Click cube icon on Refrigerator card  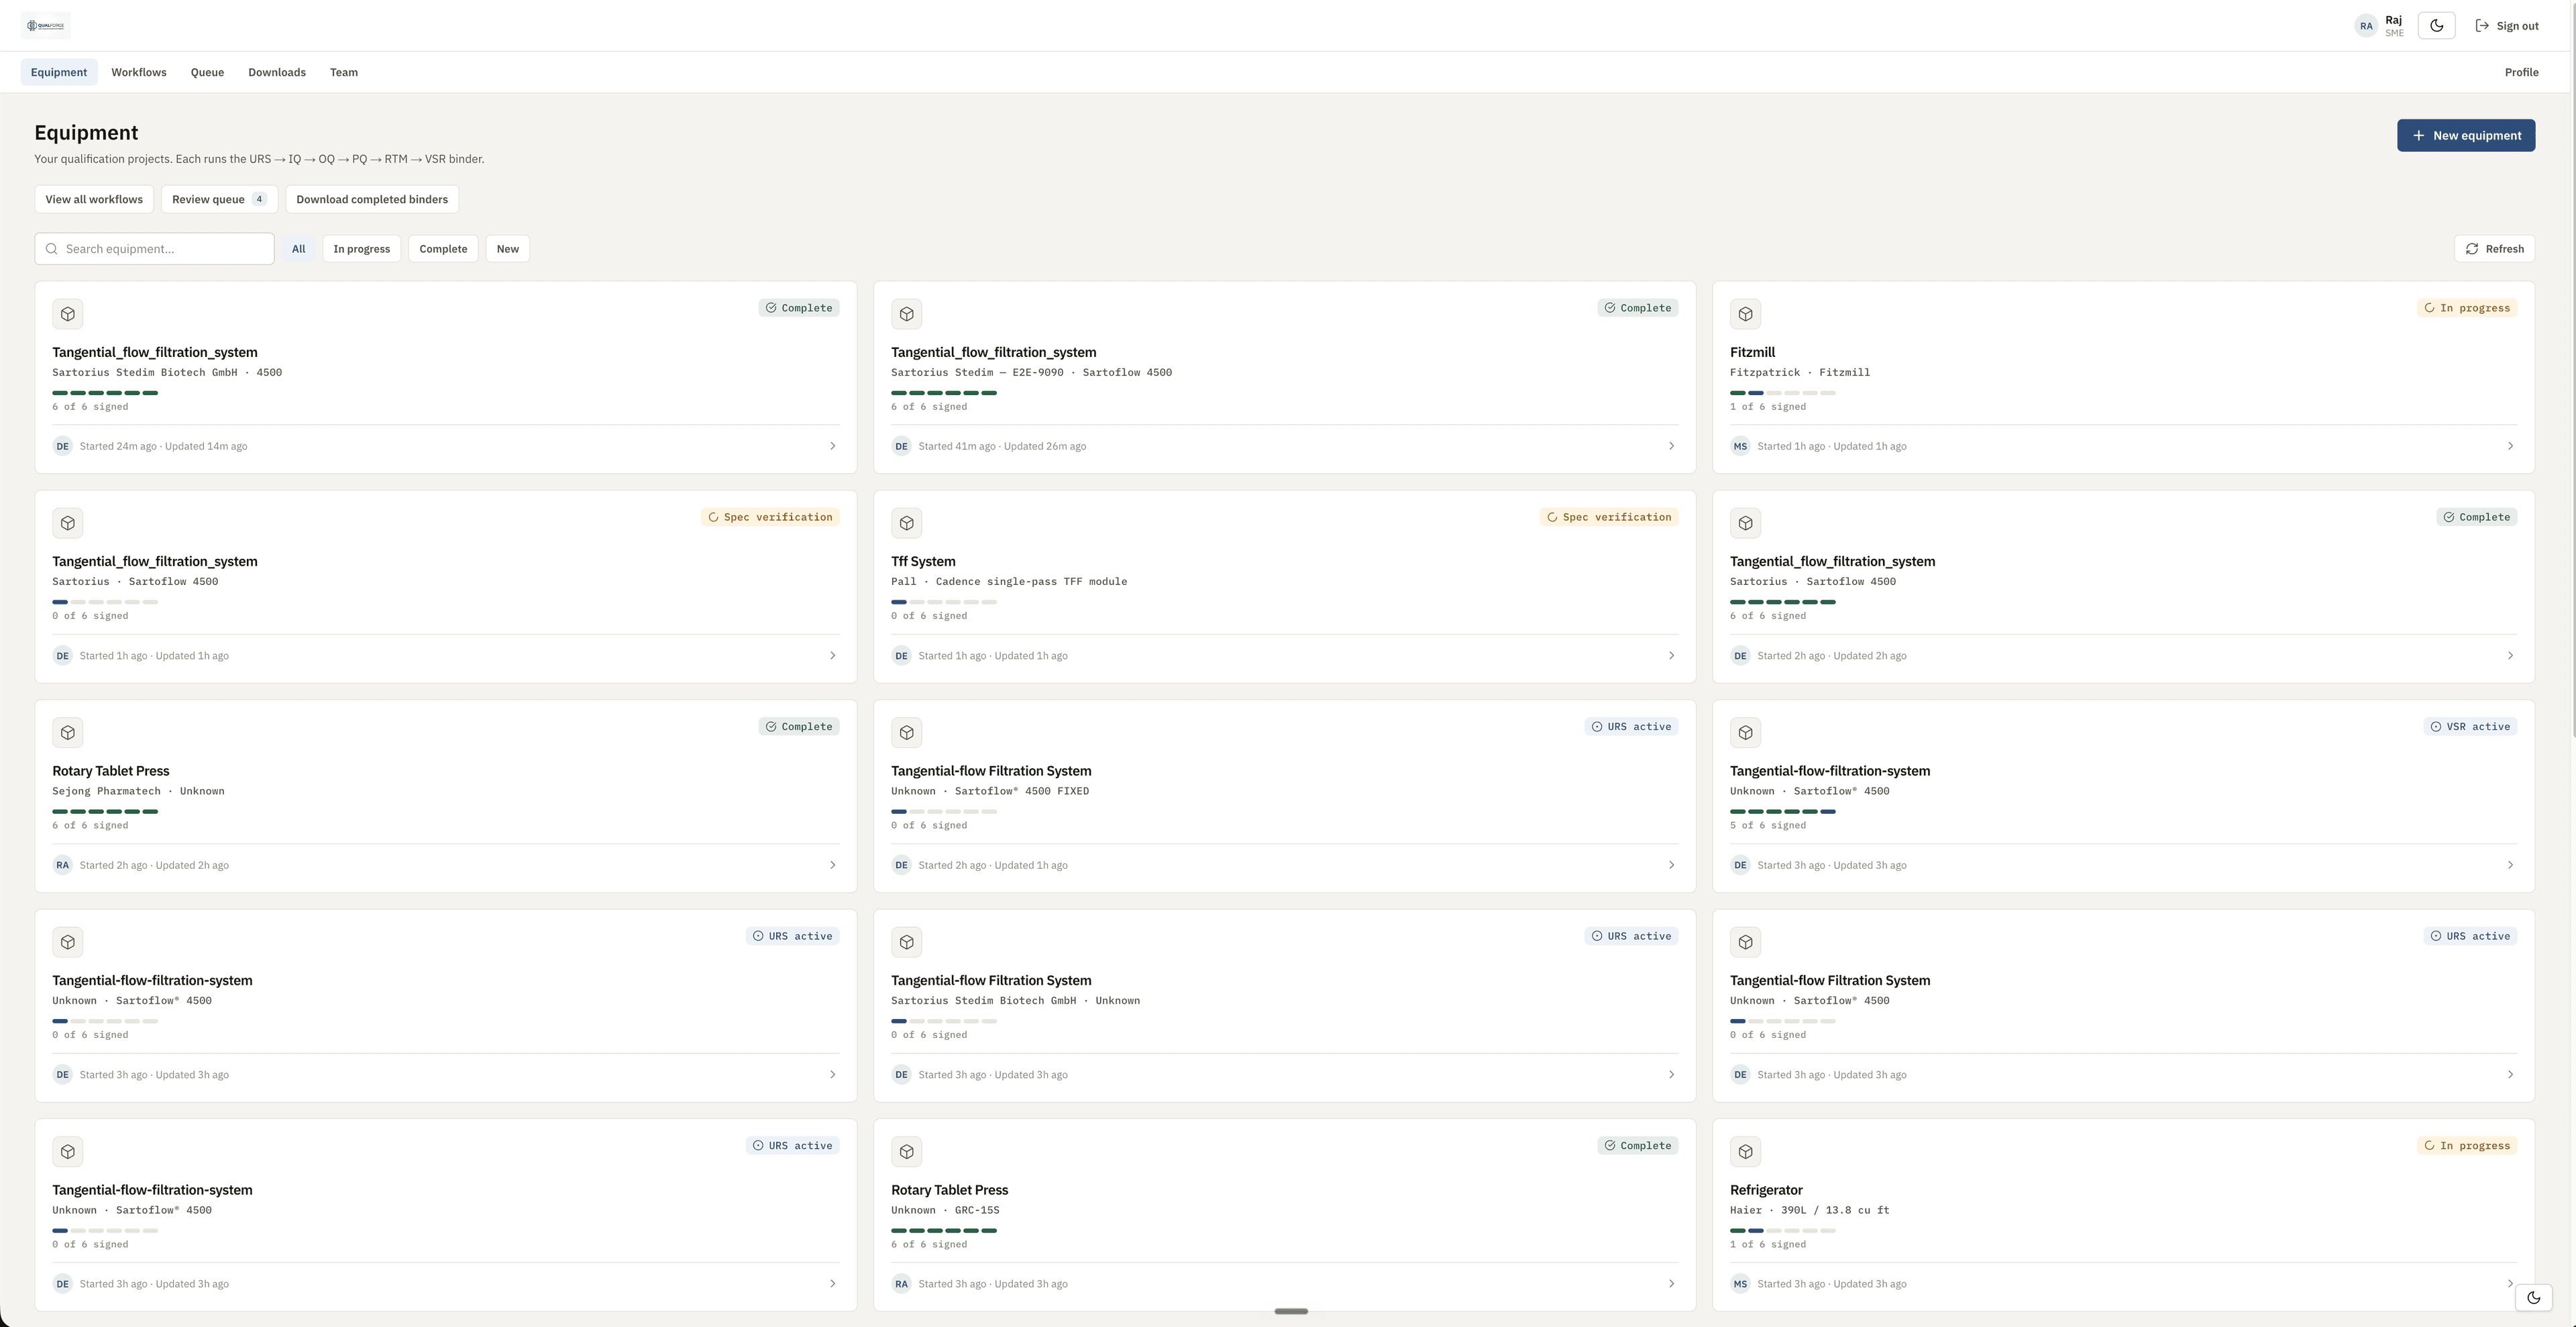(1746, 1152)
